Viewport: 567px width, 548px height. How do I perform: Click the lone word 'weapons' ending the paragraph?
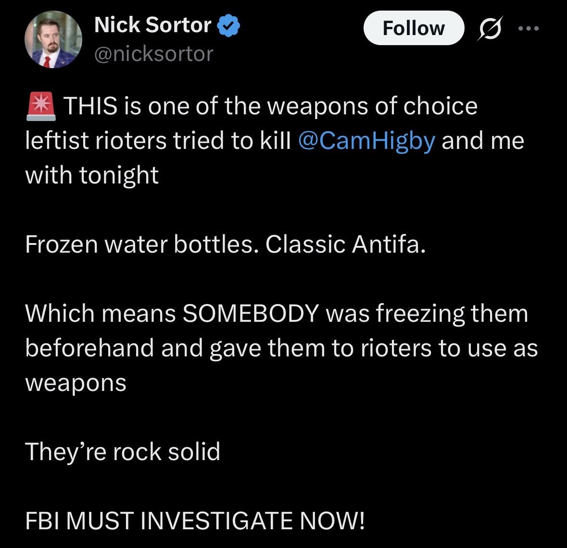(x=76, y=383)
